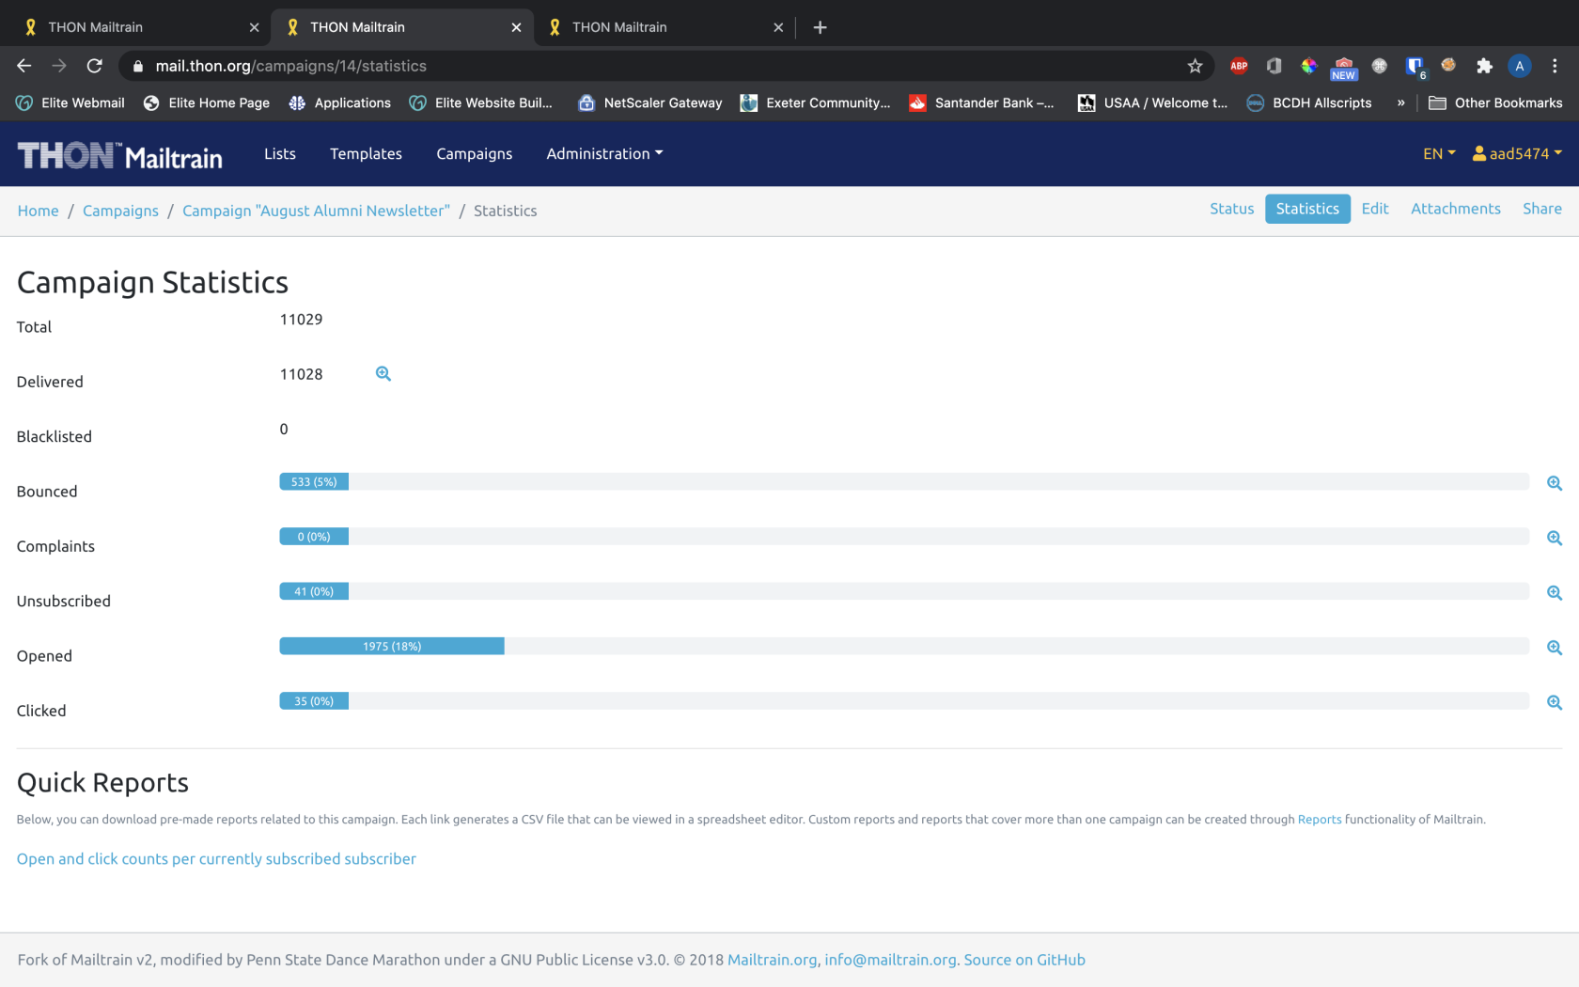Open the Elite Webmail bookmark

[70, 102]
